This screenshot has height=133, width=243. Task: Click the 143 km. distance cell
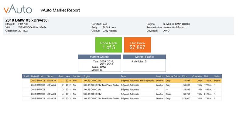tap(208, 90)
